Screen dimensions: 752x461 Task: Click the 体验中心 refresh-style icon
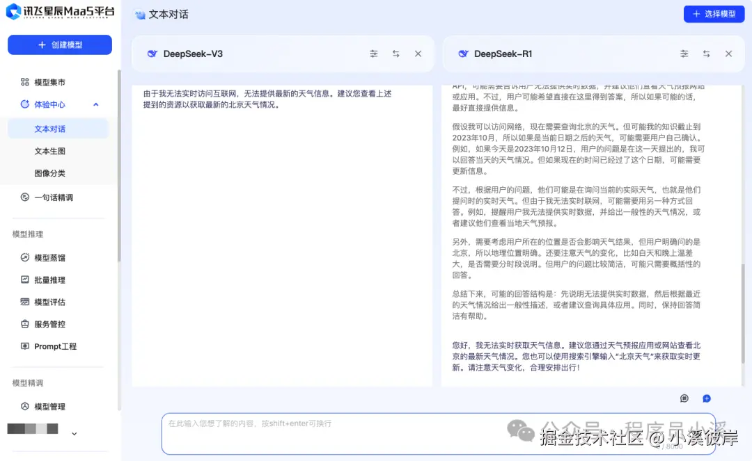pos(24,104)
